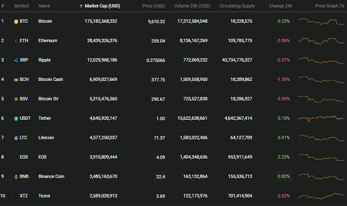Click the Price Graph 7d header
This screenshot has height=206, width=347.
click(330, 6)
